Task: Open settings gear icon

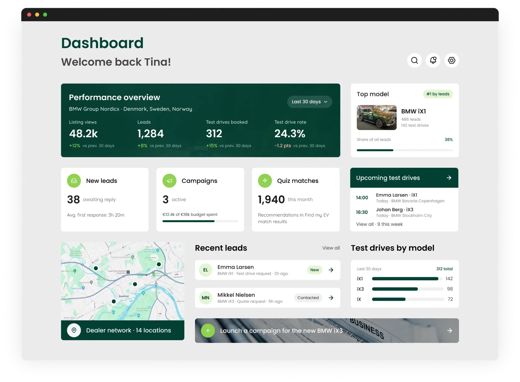Action: (451, 60)
